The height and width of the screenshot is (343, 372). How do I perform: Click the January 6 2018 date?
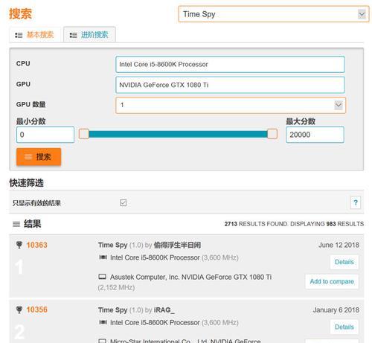point(336,310)
